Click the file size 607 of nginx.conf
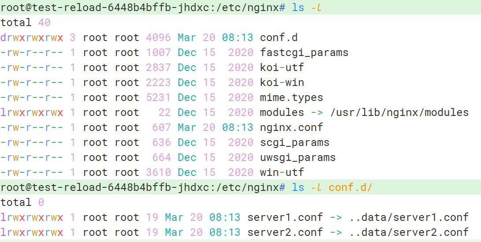481x242 pixels. (161, 127)
